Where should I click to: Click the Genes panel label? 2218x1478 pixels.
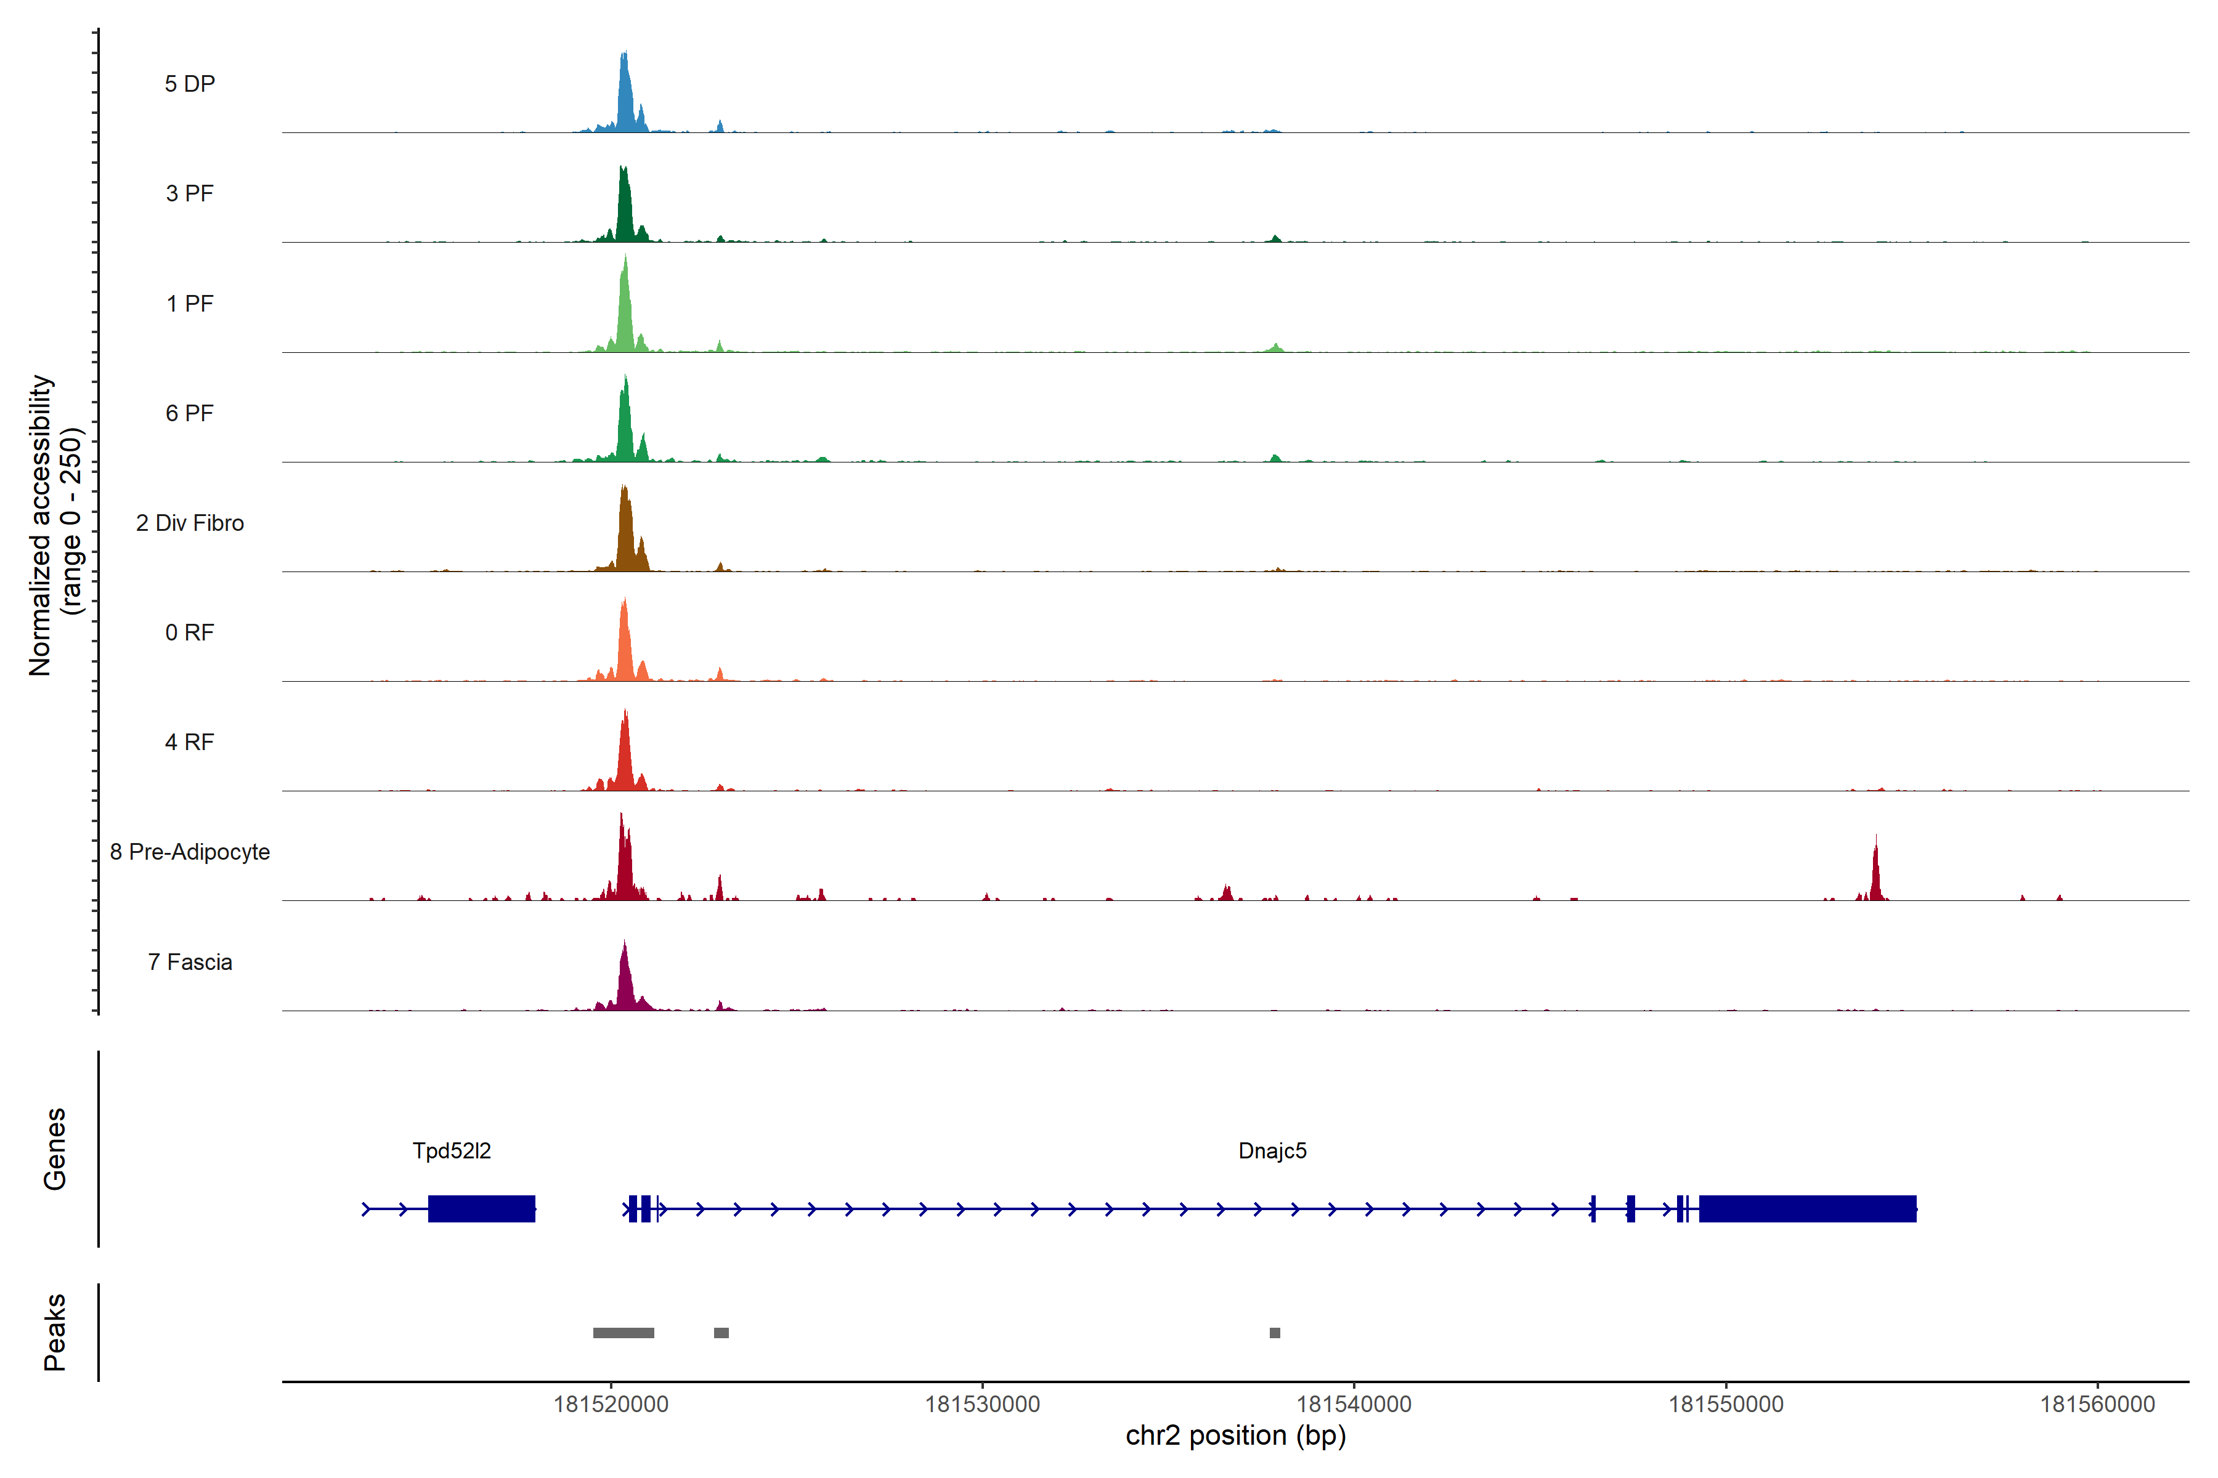tap(55, 1149)
